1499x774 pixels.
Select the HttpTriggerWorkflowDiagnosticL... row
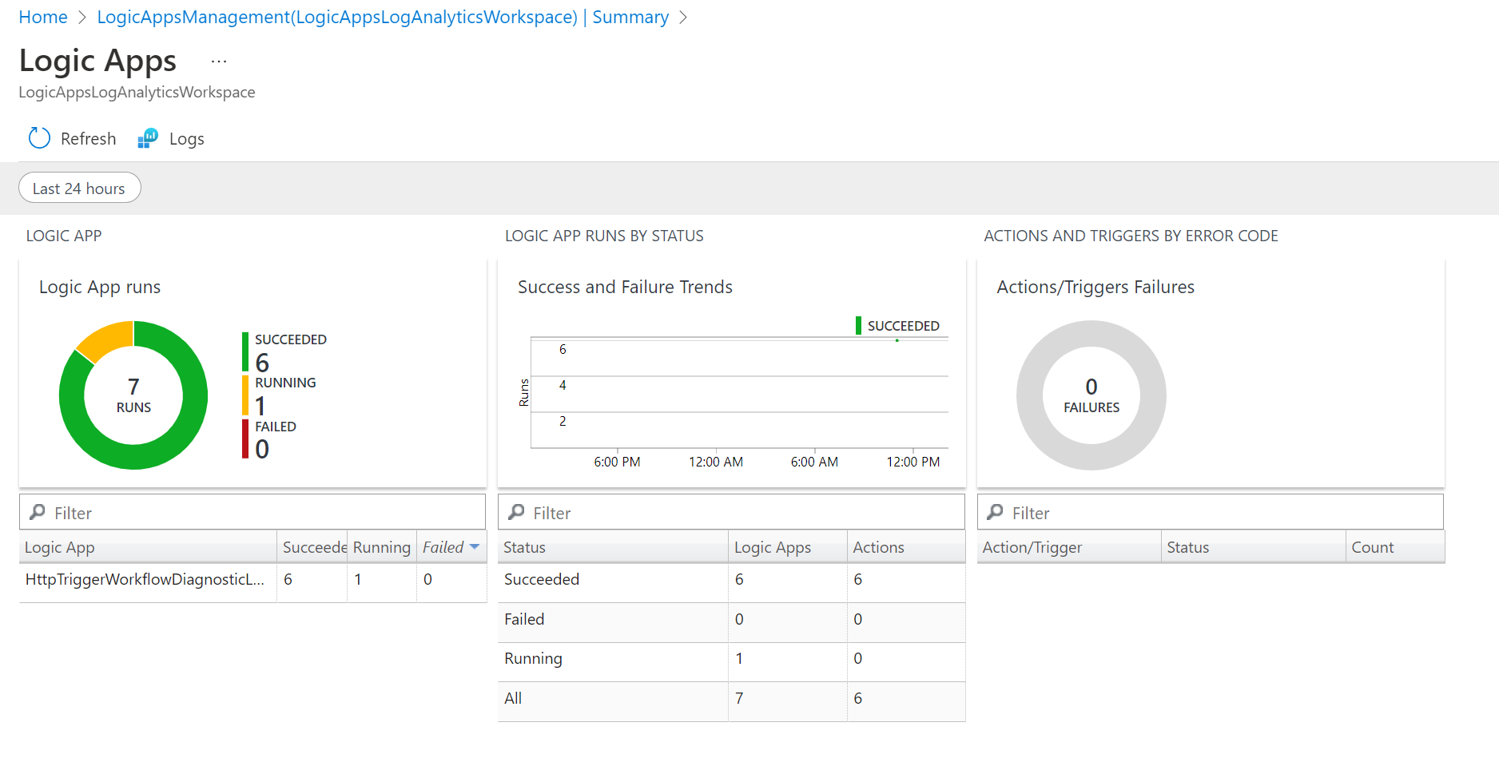click(145, 580)
